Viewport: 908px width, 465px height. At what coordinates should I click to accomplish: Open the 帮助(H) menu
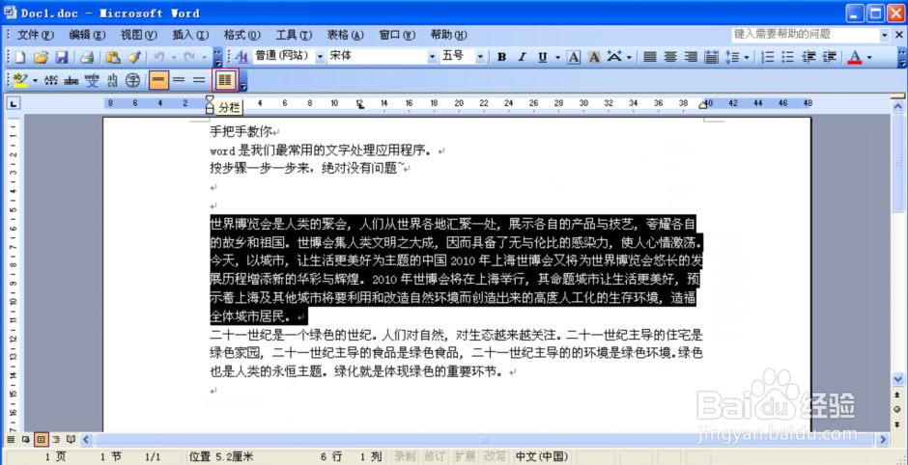click(449, 35)
